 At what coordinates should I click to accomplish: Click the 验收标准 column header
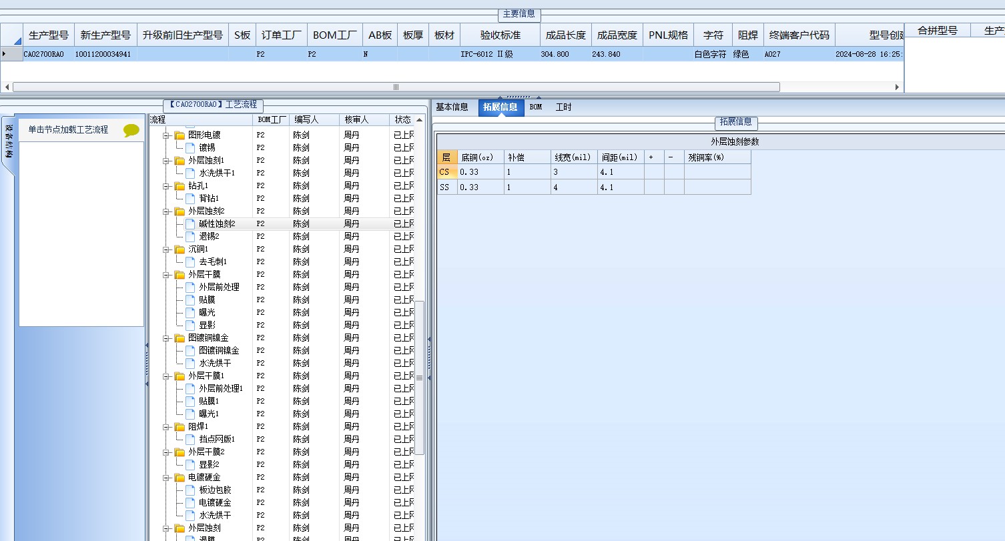pyautogui.click(x=500, y=35)
